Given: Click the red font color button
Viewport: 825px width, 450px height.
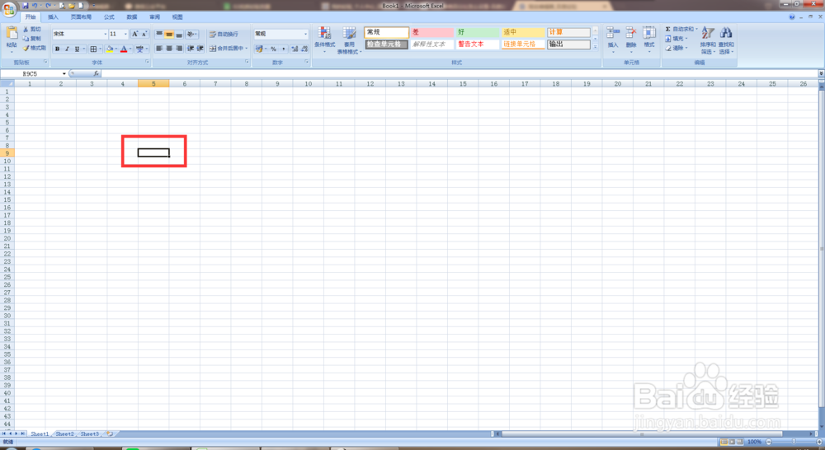Looking at the screenshot, I should pyautogui.click(x=124, y=49).
